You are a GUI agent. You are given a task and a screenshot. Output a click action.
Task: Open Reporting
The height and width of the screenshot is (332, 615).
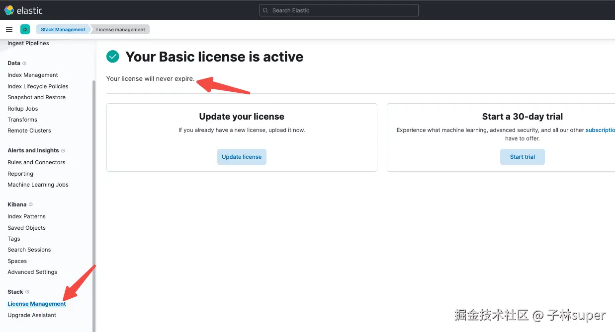(x=20, y=174)
